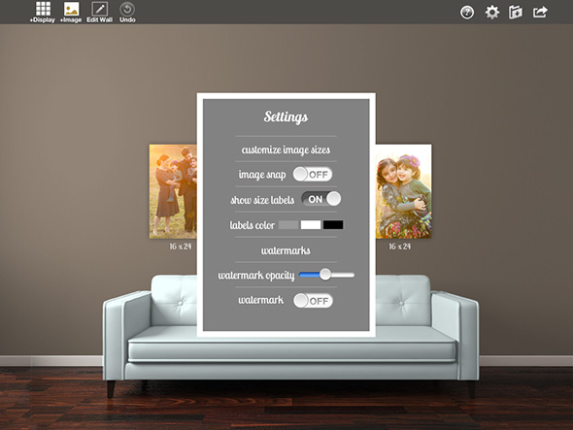Turn off show size labels switch
The width and height of the screenshot is (573, 430).
(x=320, y=199)
